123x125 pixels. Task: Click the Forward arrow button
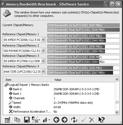pos(65,120)
